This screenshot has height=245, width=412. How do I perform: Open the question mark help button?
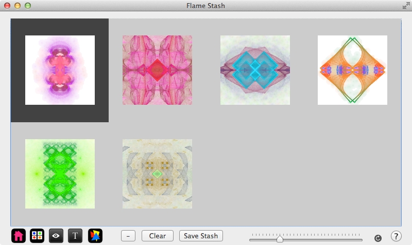[396, 236]
